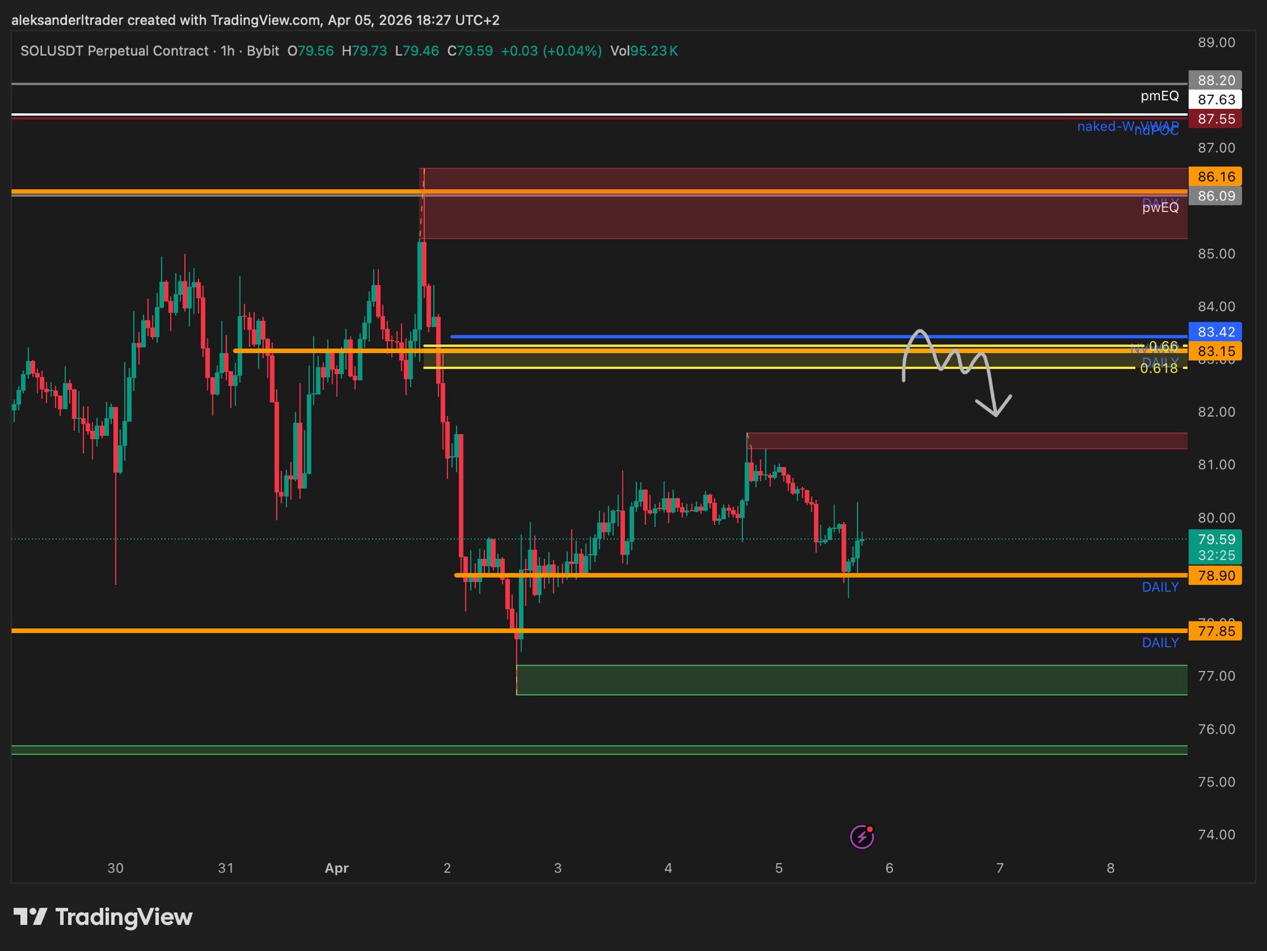Screen dimensions: 1267x951
Task: Click the aleksanderltrader TradingView.com header text
Action: click(255, 20)
